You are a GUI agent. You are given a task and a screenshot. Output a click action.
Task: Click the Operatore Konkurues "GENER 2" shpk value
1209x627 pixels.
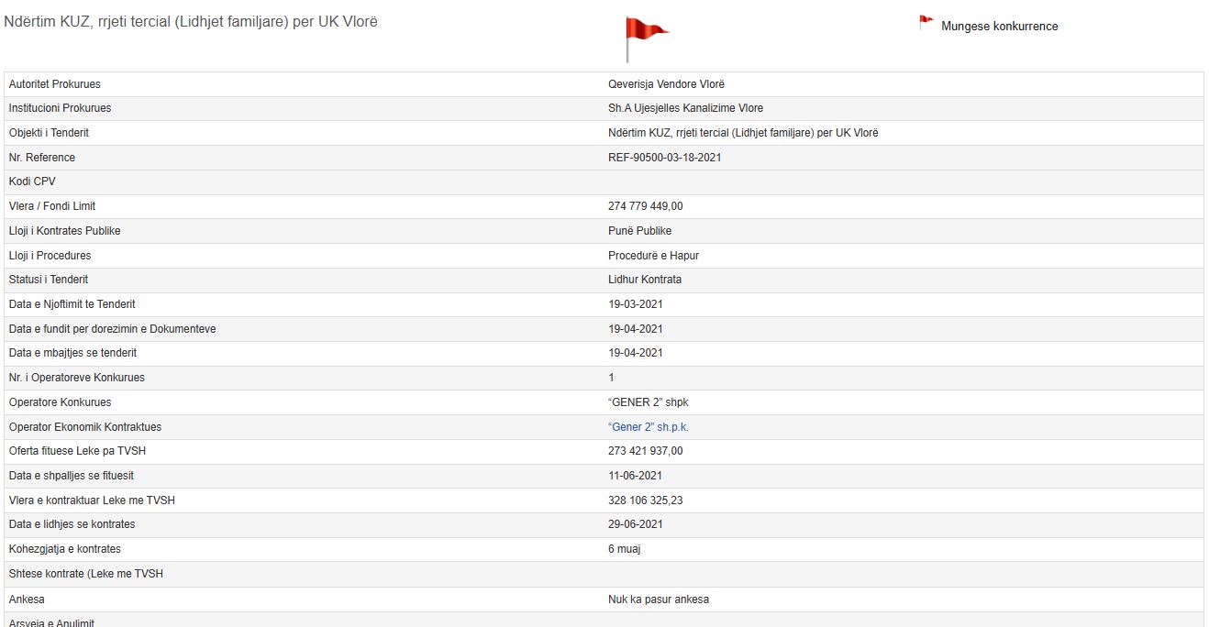pyautogui.click(x=648, y=402)
